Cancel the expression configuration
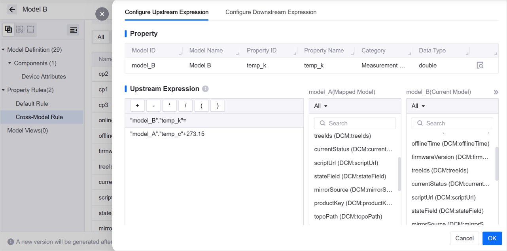507x251 pixels. pos(464,238)
